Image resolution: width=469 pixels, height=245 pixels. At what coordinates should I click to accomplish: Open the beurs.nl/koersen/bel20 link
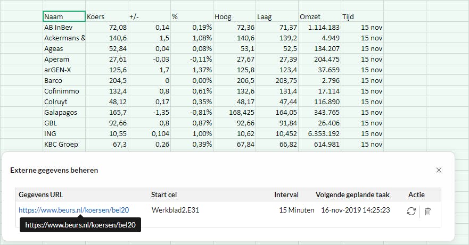74,210
